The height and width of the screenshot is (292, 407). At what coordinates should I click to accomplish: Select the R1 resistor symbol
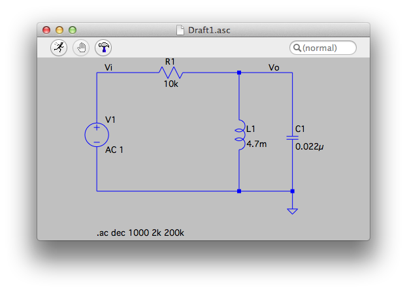170,73
